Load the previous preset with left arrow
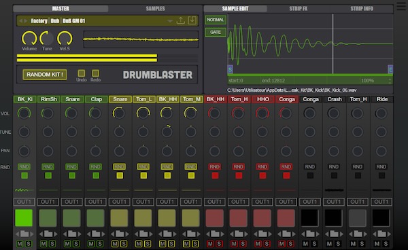The width and height of the screenshot is (408, 250). (x=20, y=21)
